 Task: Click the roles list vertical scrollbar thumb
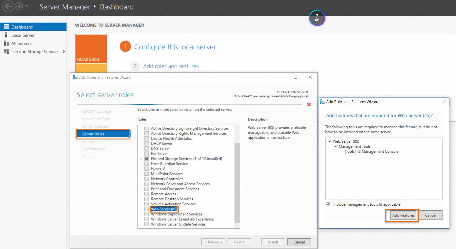[x=237, y=183]
